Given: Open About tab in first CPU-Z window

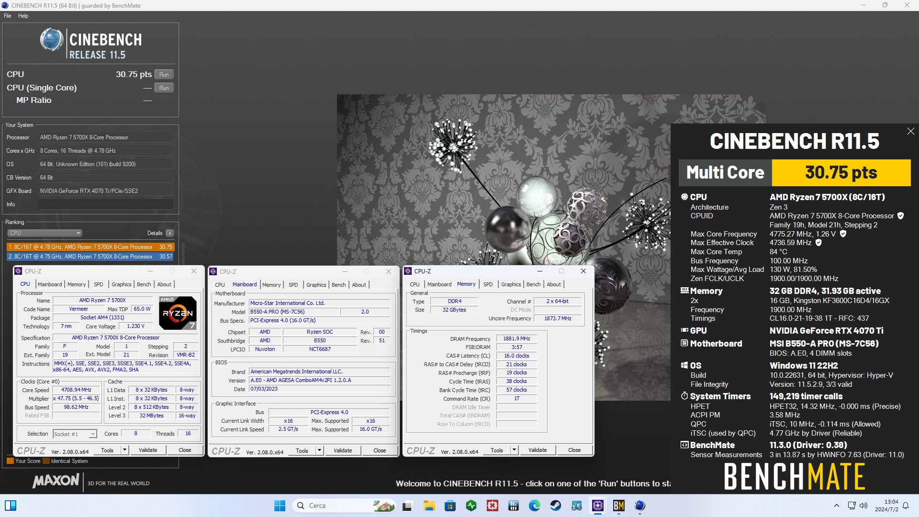Looking at the screenshot, I should 164,284.
